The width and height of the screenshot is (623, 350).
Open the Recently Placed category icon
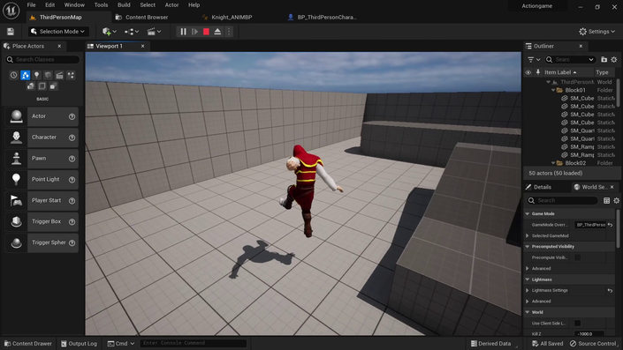point(14,75)
